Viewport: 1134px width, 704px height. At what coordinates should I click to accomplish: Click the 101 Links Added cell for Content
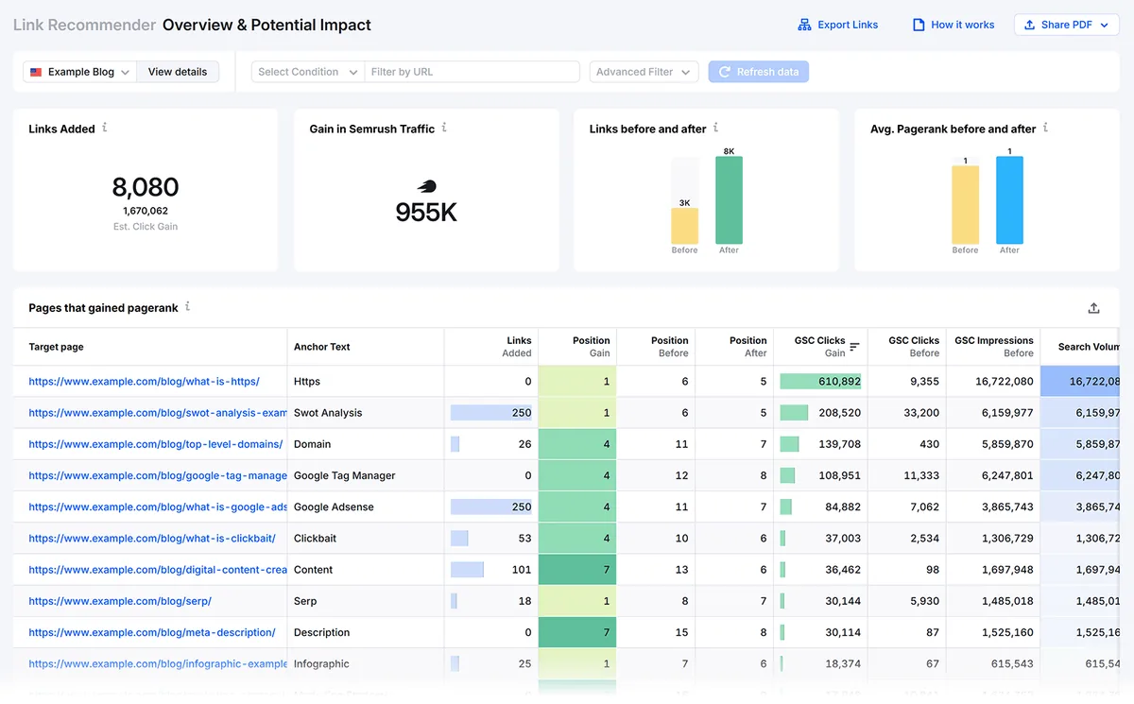pos(491,570)
